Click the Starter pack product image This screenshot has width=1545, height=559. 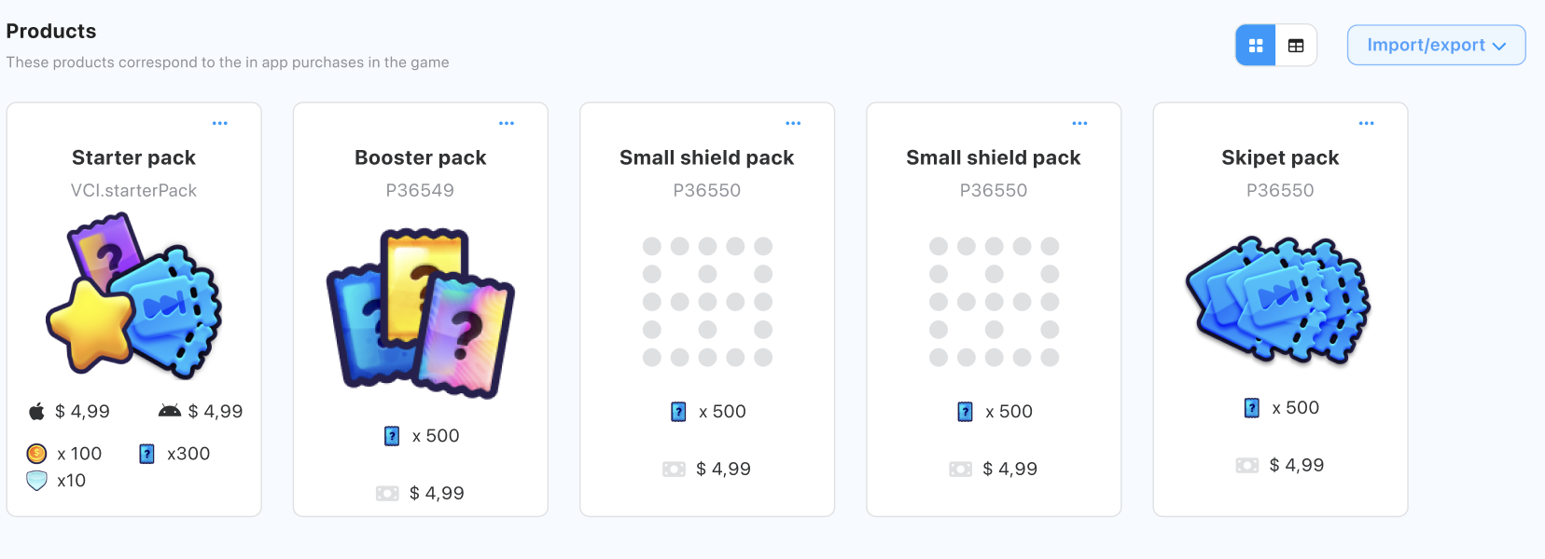coord(133,295)
